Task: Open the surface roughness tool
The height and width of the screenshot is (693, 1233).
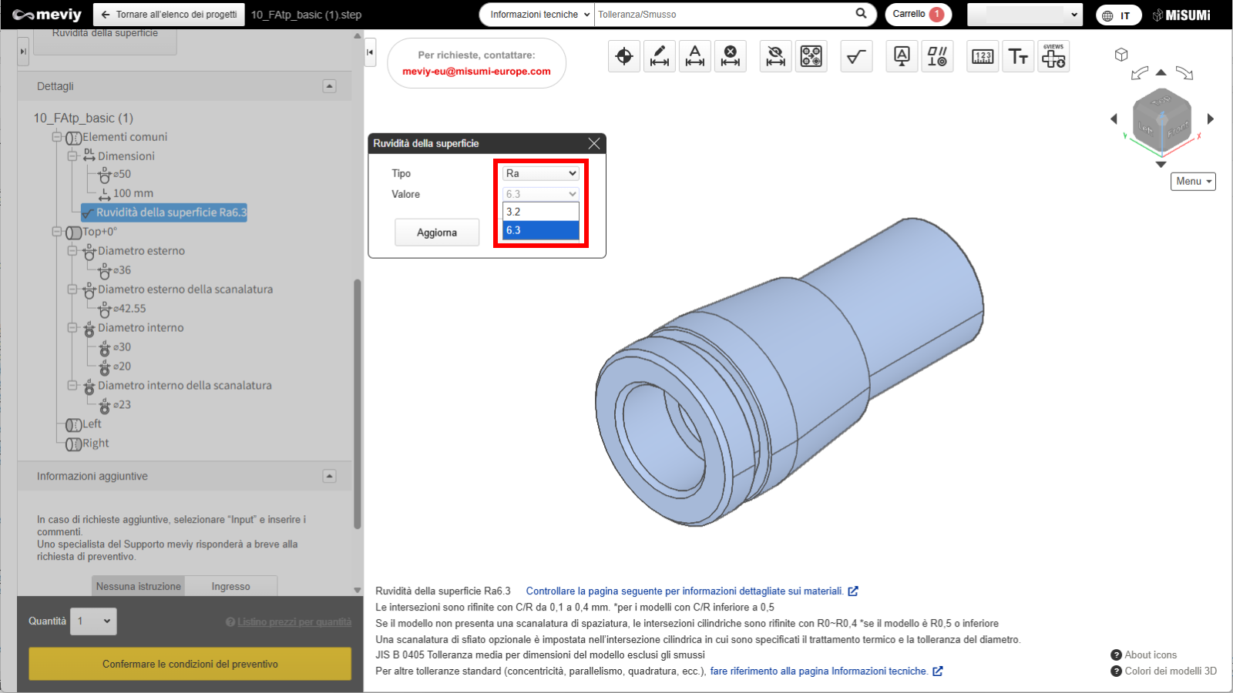Action: click(856, 56)
